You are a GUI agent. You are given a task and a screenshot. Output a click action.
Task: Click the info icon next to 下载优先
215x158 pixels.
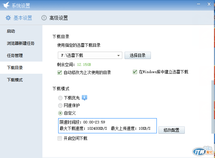pos(84,98)
